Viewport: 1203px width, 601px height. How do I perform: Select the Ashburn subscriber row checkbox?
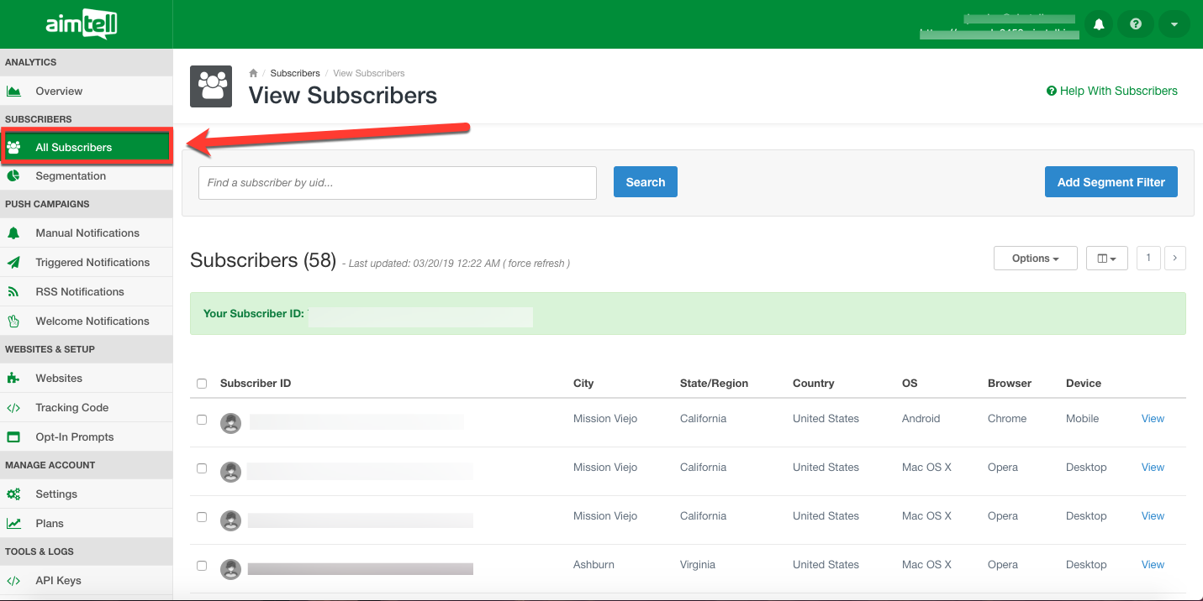tap(202, 565)
